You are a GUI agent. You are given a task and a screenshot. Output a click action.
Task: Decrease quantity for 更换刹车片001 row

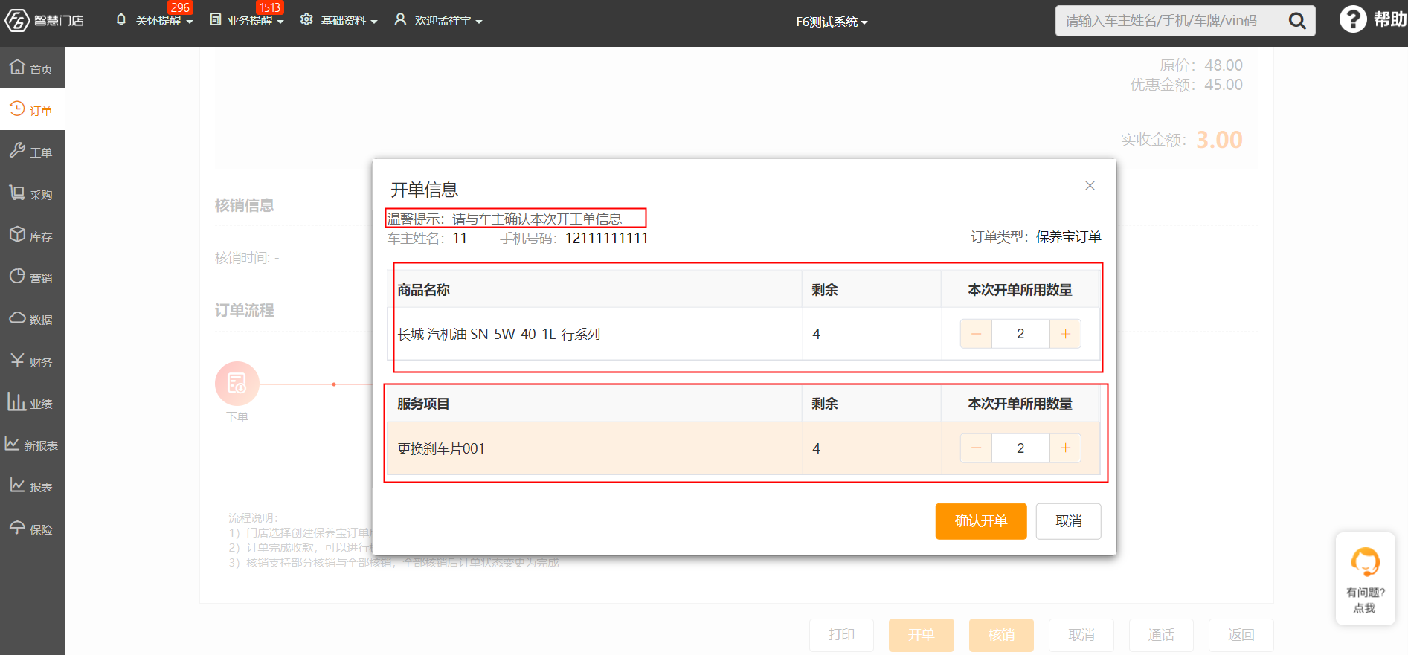coord(976,448)
